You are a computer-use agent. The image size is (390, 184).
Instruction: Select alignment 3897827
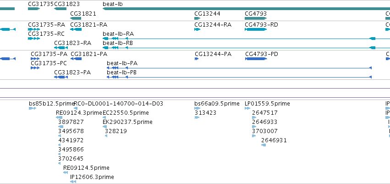click(x=60, y=127)
